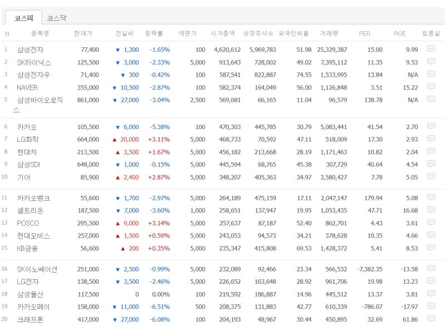Open discussion board icon for NAVER

pyautogui.click(x=431, y=87)
